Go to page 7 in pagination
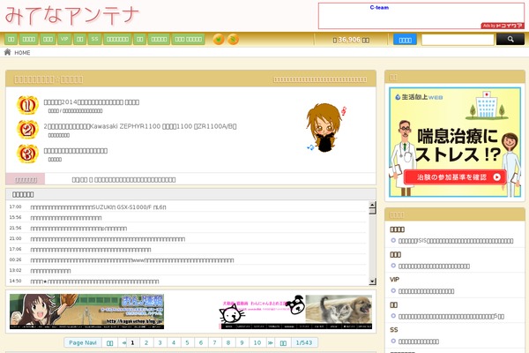Image resolution: width=529 pixels, height=353 pixels. [x=214, y=342]
